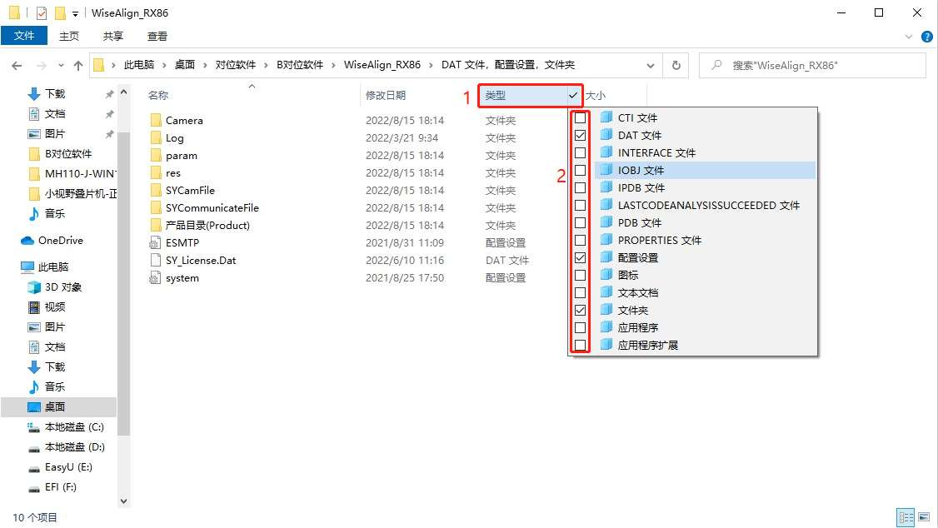Uncheck the DAT 文件 filter checkbox
The image size is (938, 528).
pyautogui.click(x=581, y=136)
